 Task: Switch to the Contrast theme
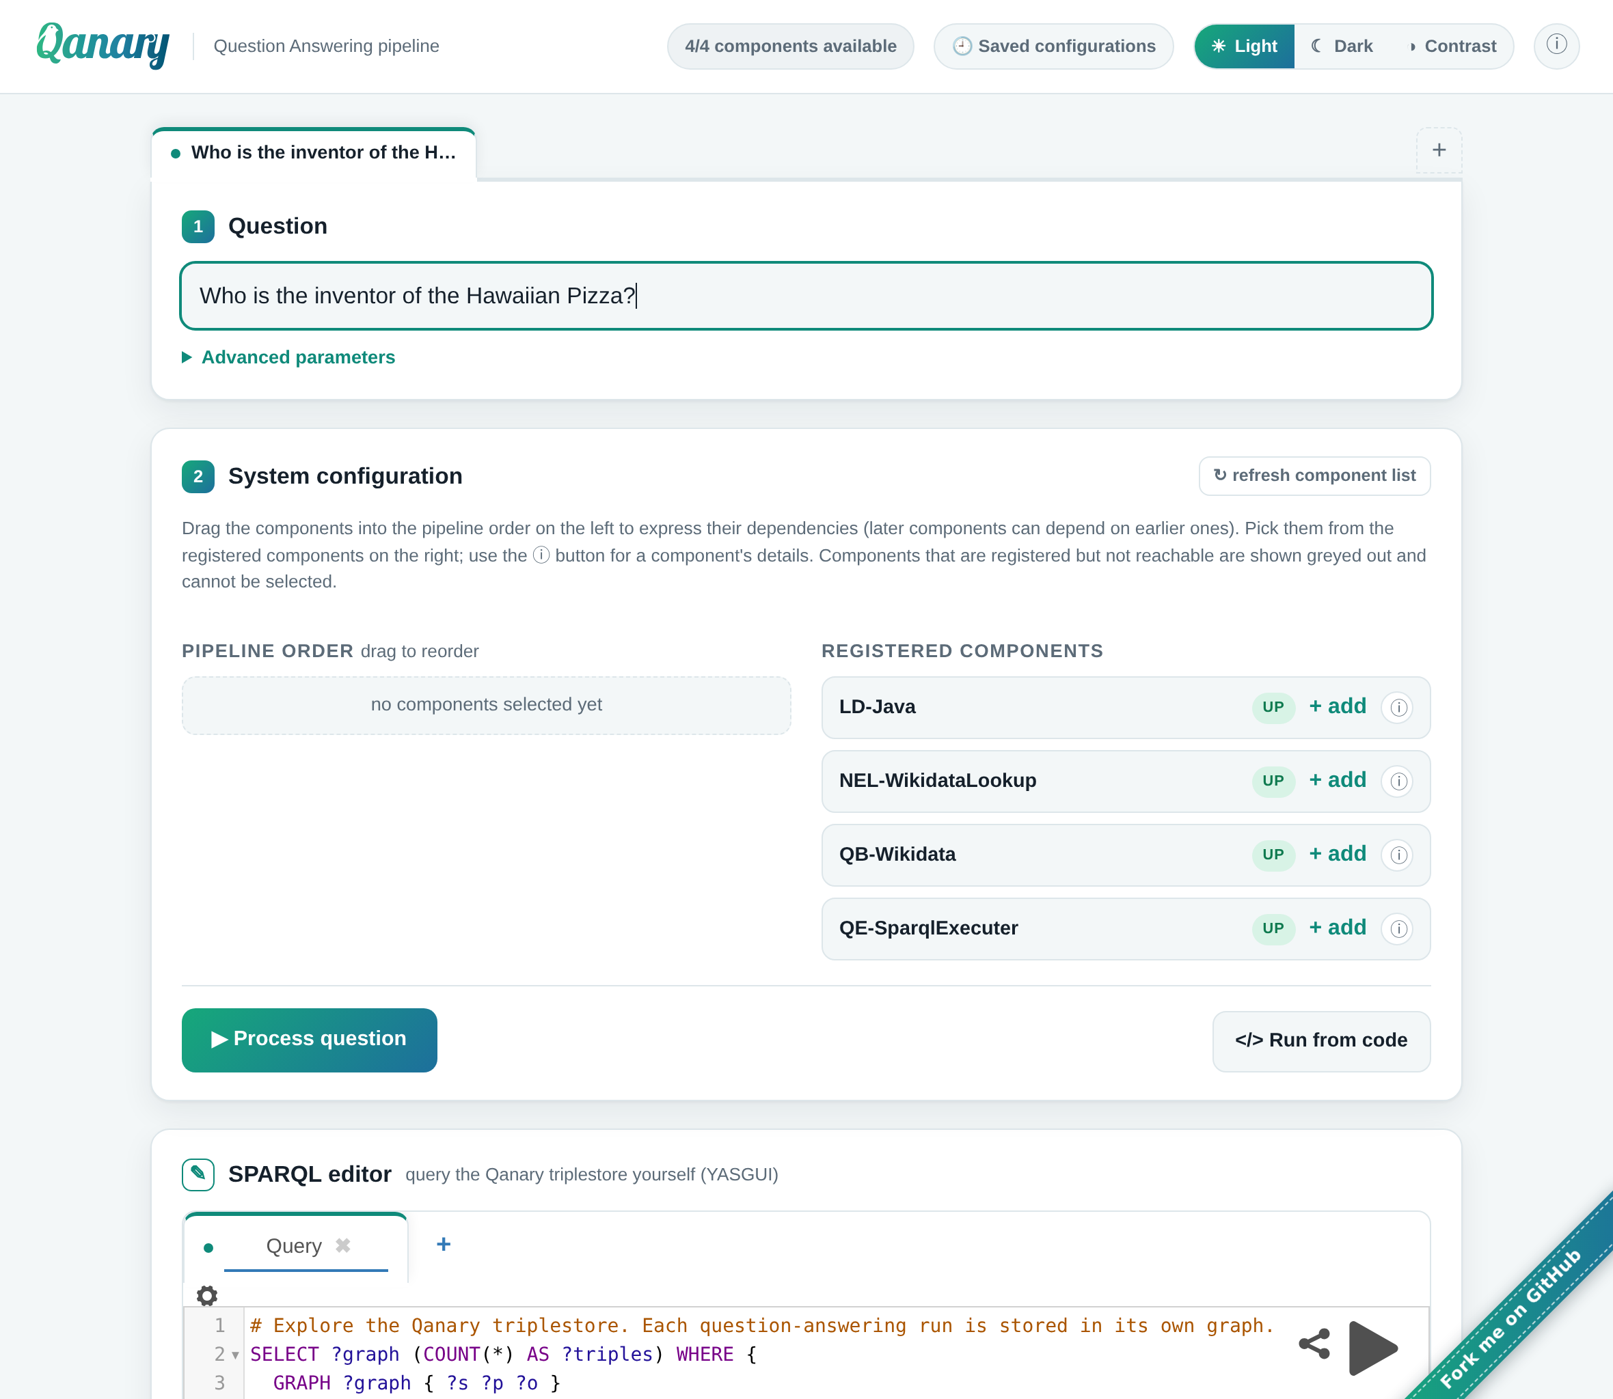(x=1452, y=46)
